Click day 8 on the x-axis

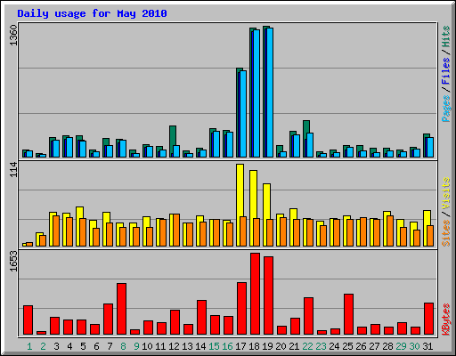pyautogui.click(x=123, y=346)
